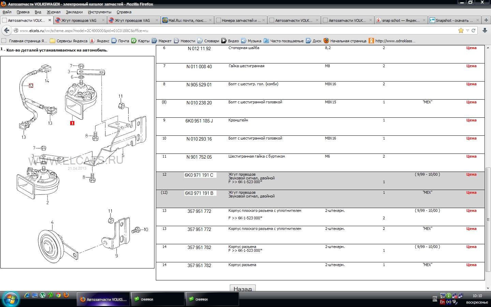
Task: Click Цена link for part 6K0 951 185 J
Action: click(x=471, y=120)
